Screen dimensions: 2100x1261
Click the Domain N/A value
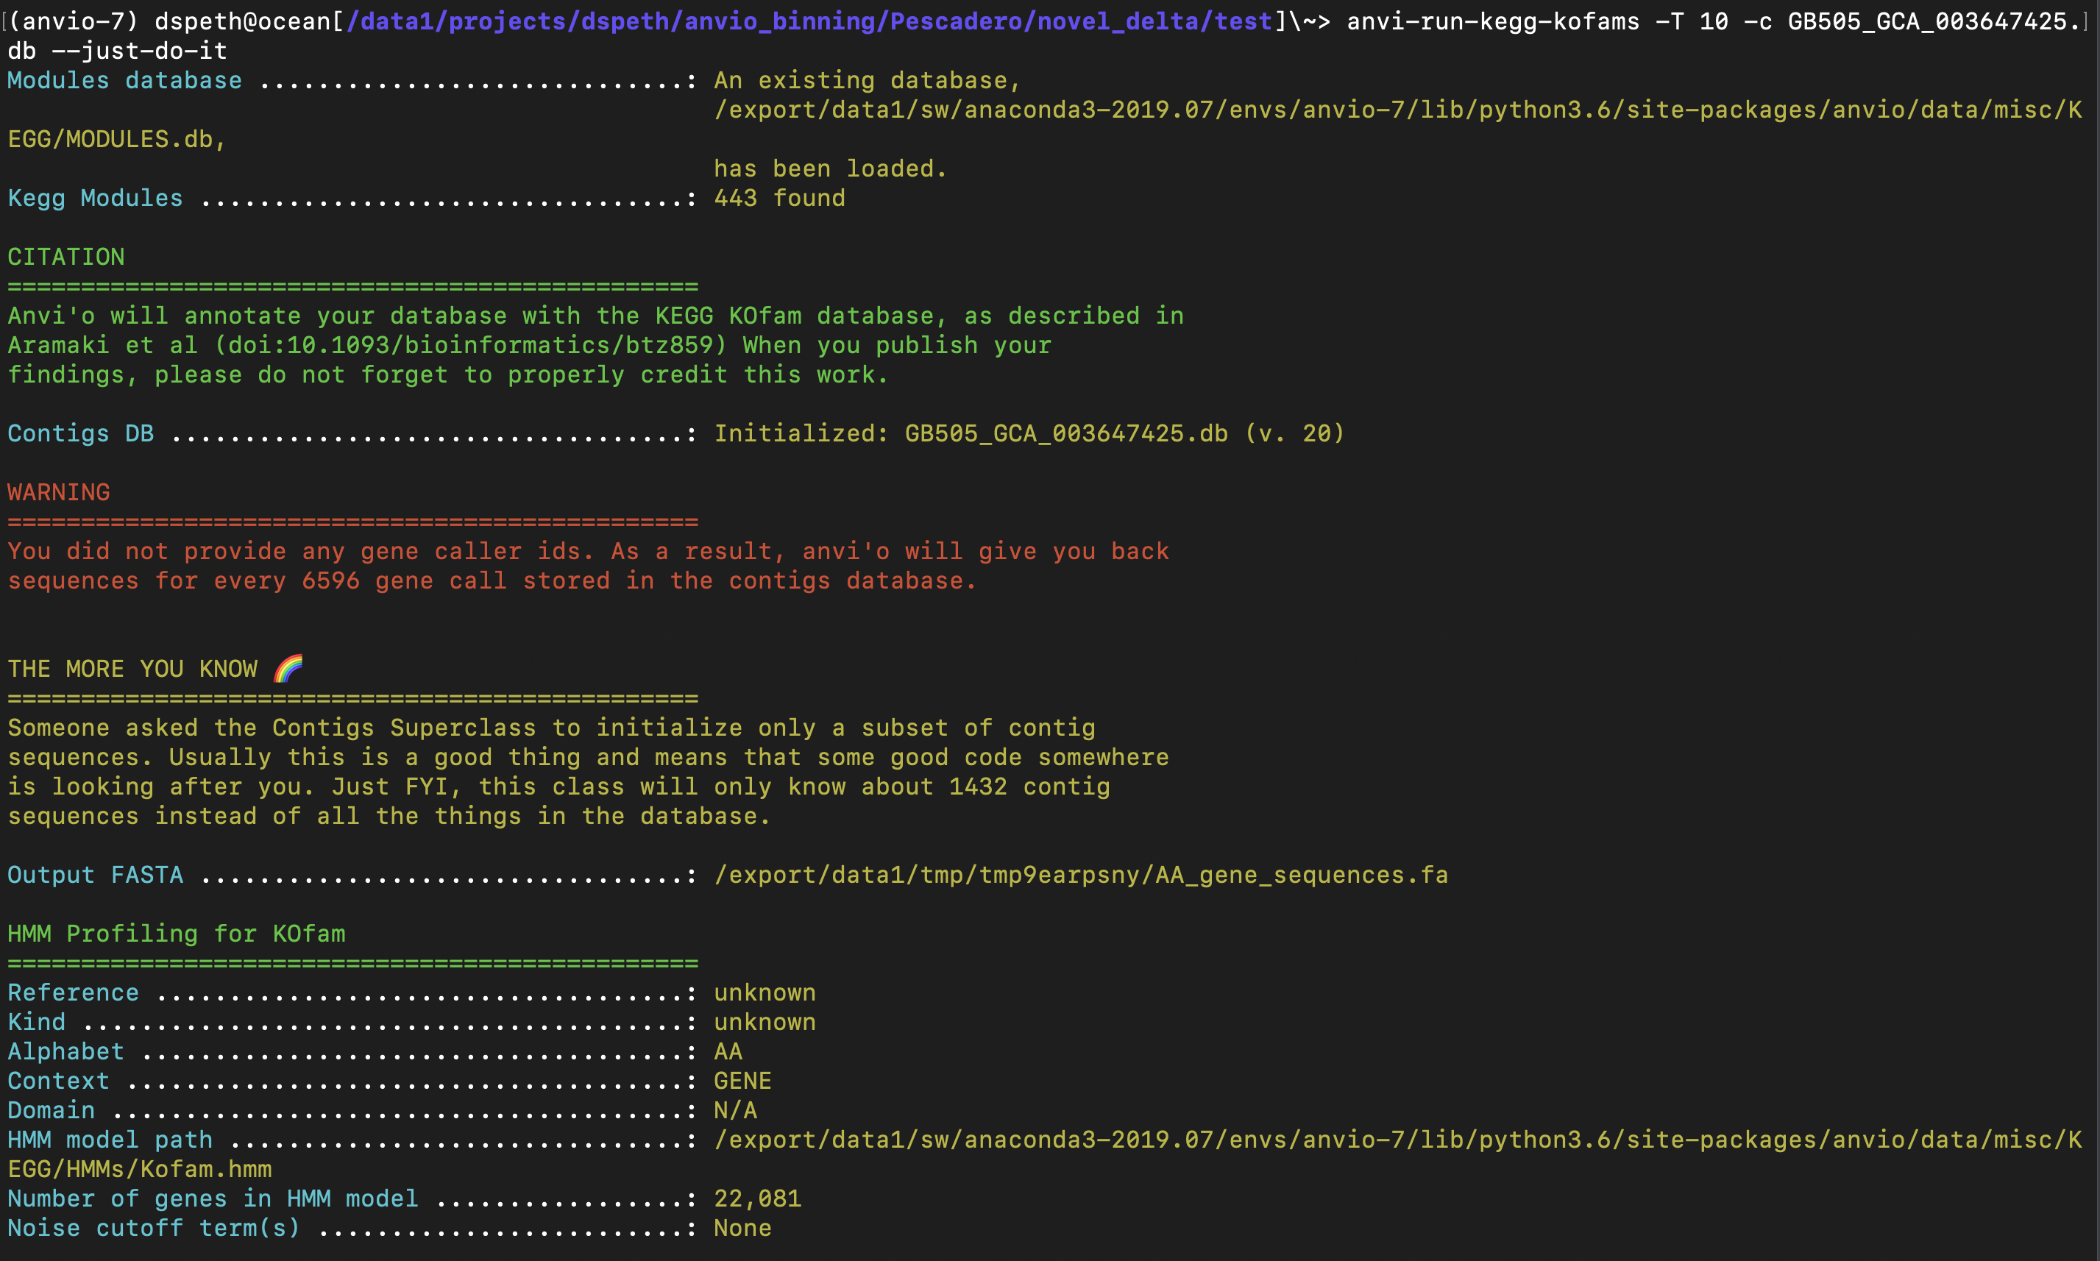tap(735, 1109)
